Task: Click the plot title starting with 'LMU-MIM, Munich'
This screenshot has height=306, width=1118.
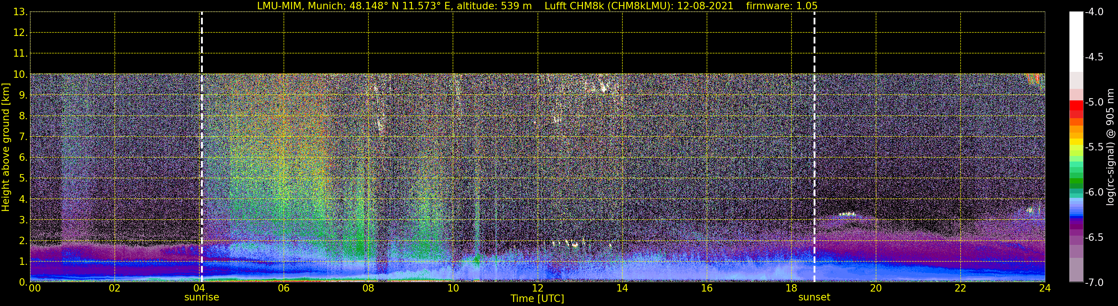Action: point(537,6)
